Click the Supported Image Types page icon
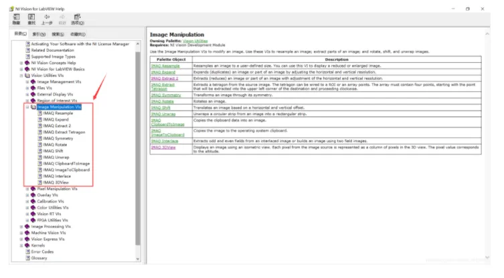This screenshot has width=504, height=278. (x=27, y=57)
